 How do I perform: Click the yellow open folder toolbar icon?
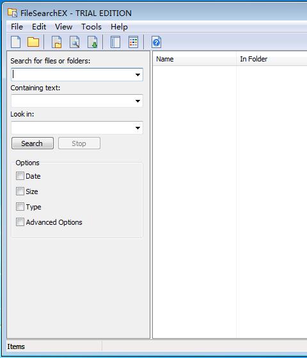(x=33, y=42)
